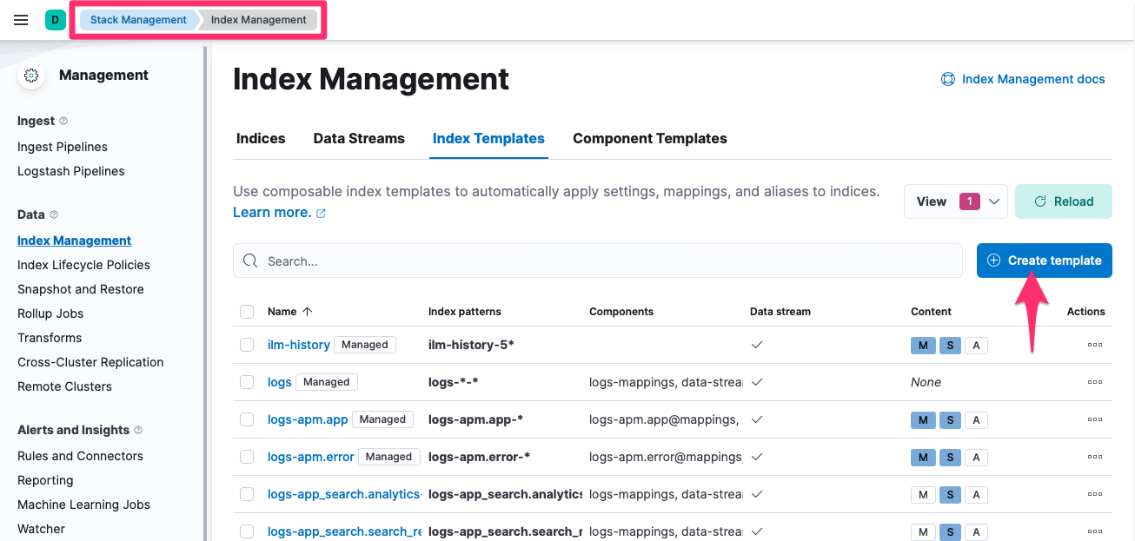1135x541 pixels.
Task: Reload the index templates list
Action: [x=1063, y=201]
